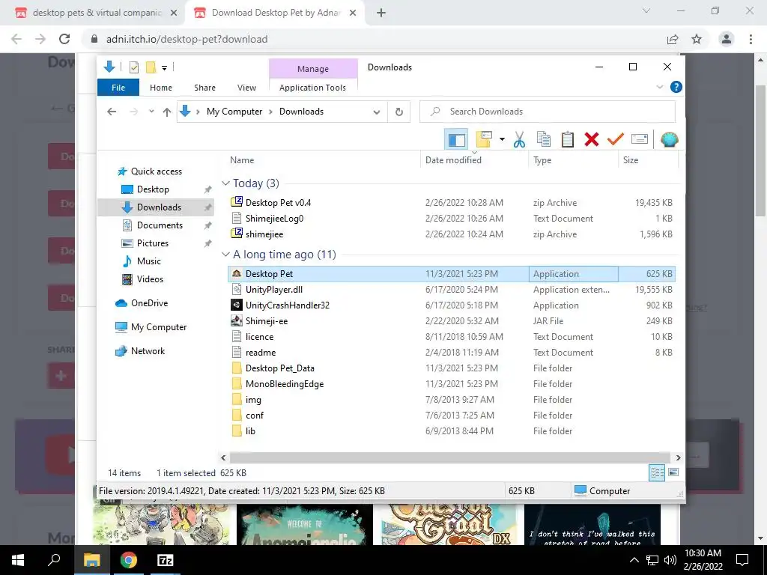
Task: Select Music in navigation pane
Action: (149, 261)
